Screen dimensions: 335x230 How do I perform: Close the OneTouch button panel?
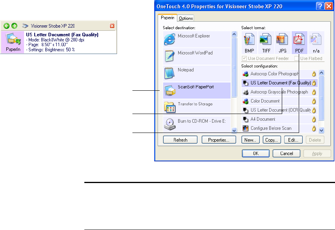[112, 26]
